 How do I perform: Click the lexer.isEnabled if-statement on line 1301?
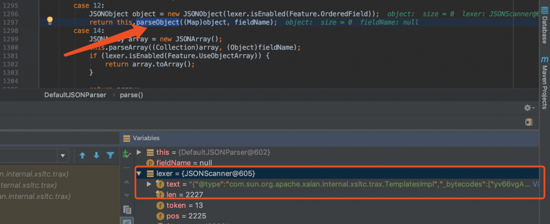point(179,55)
